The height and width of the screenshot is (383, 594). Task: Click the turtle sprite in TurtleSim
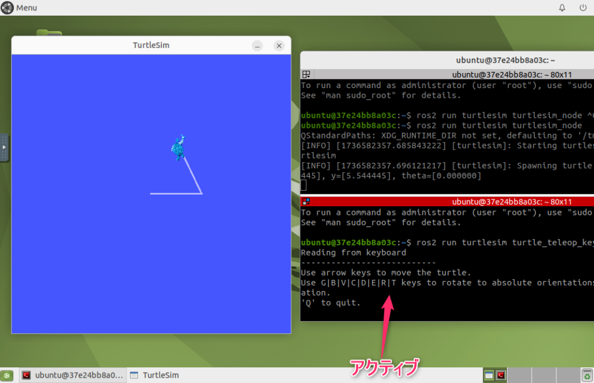[179, 147]
